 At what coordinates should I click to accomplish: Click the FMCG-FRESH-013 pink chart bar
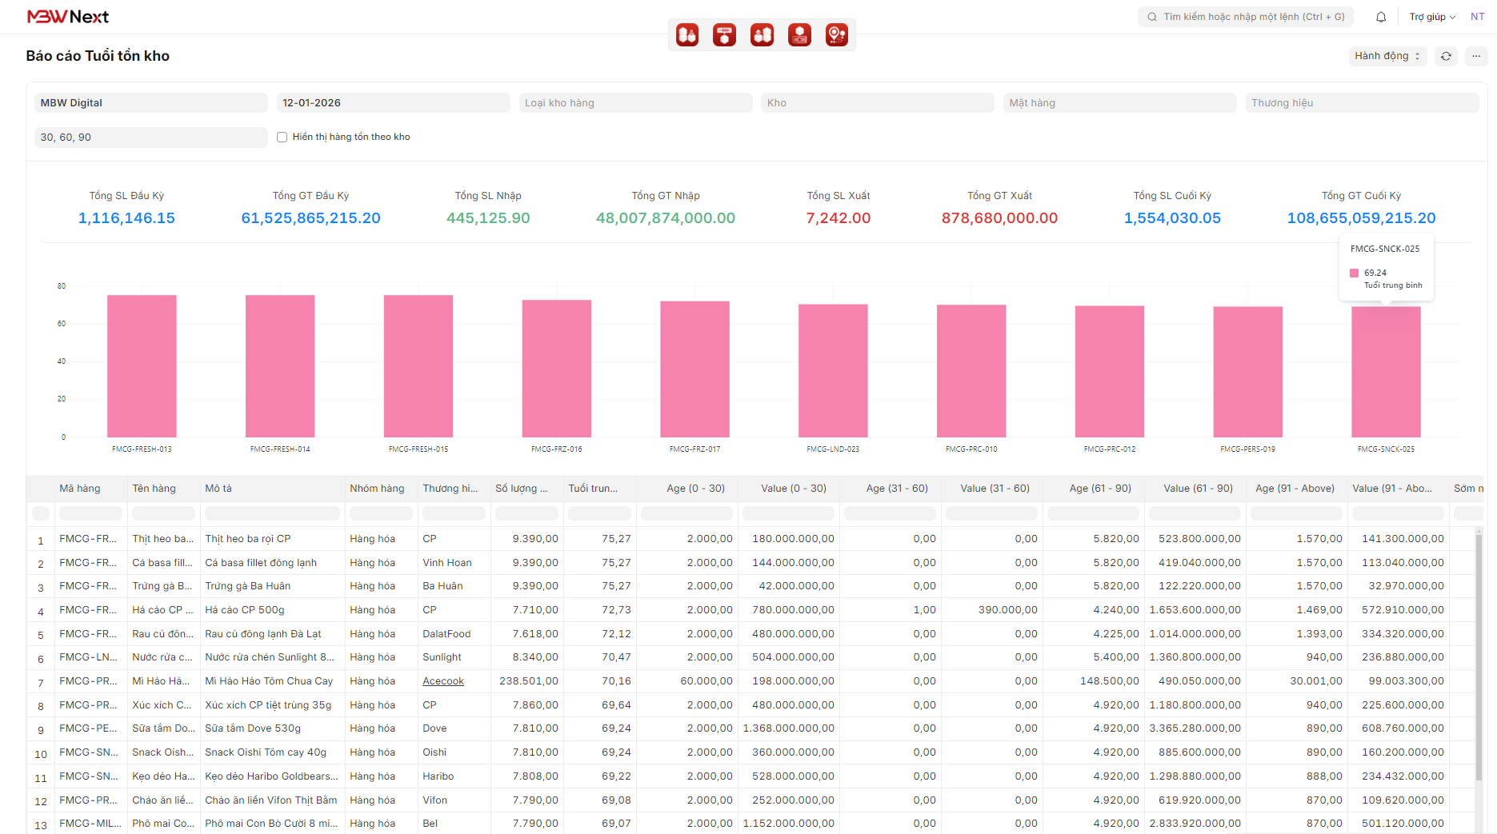click(142, 366)
